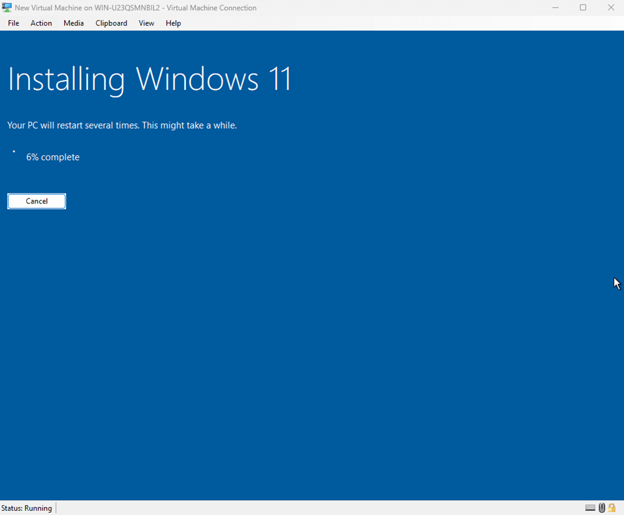624x515 pixels.
Task: Open the Help menu
Action: (x=173, y=23)
